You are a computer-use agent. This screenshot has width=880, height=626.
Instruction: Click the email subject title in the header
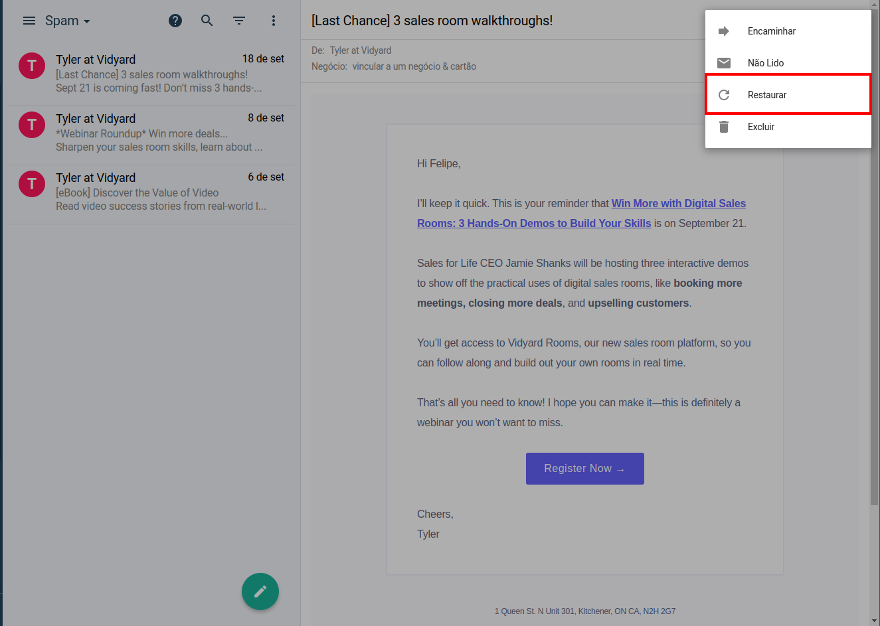pyautogui.click(x=432, y=21)
